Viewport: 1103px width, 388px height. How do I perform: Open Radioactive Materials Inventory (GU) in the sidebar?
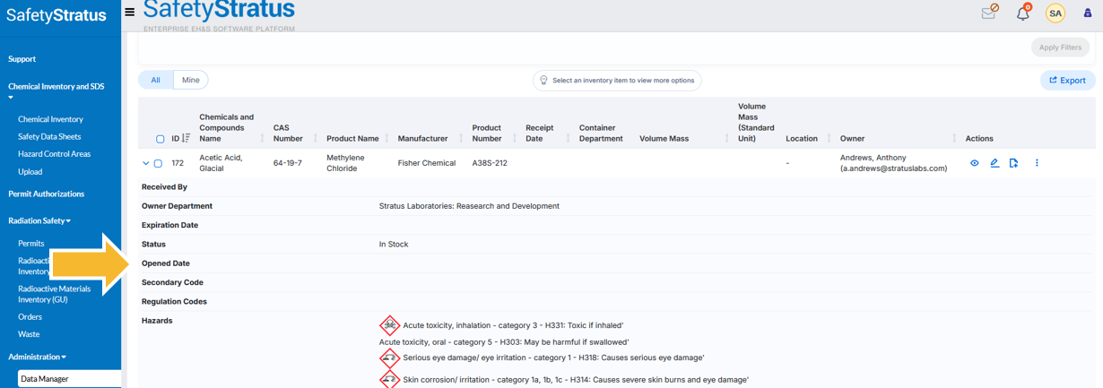(55, 294)
